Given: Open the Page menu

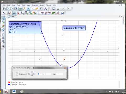Looking at the screenshot, I should (x=18, y=5).
